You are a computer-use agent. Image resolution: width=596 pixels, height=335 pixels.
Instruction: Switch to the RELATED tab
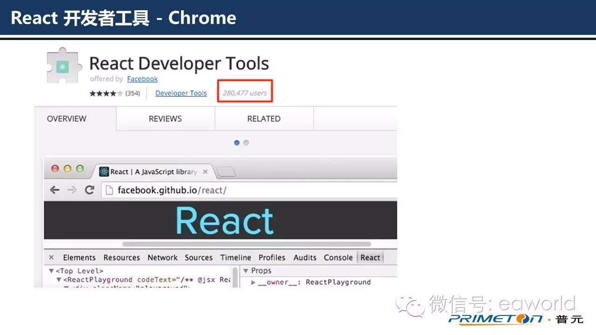(264, 119)
